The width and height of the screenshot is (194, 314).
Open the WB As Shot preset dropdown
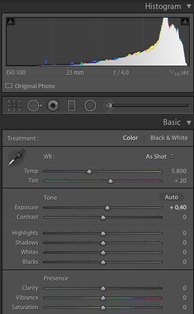(x=160, y=156)
